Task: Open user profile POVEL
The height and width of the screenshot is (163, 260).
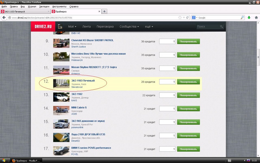Action: 75,154
